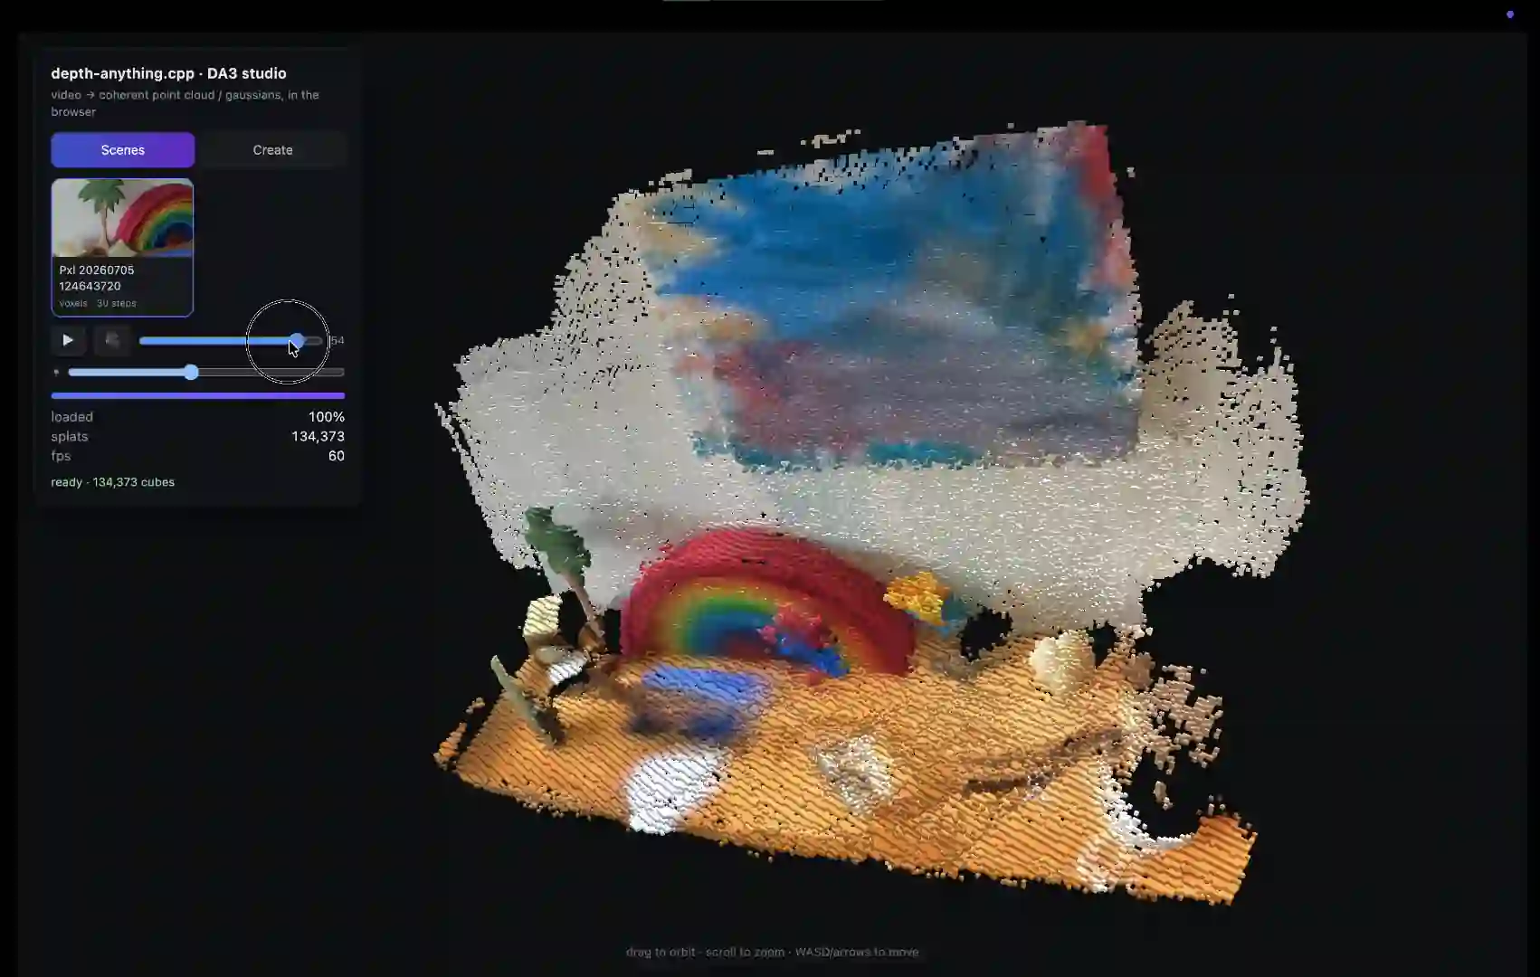The height and width of the screenshot is (977, 1540).
Task: Click the splats count 134,373
Action: click(318, 436)
